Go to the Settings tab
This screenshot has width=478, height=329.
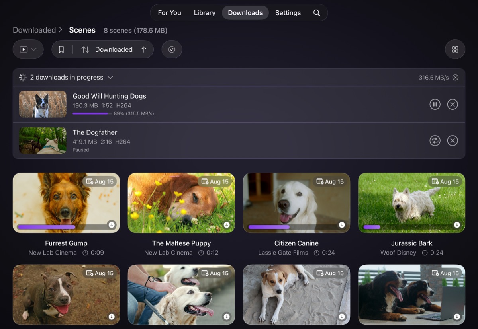click(x=288, y=13)
